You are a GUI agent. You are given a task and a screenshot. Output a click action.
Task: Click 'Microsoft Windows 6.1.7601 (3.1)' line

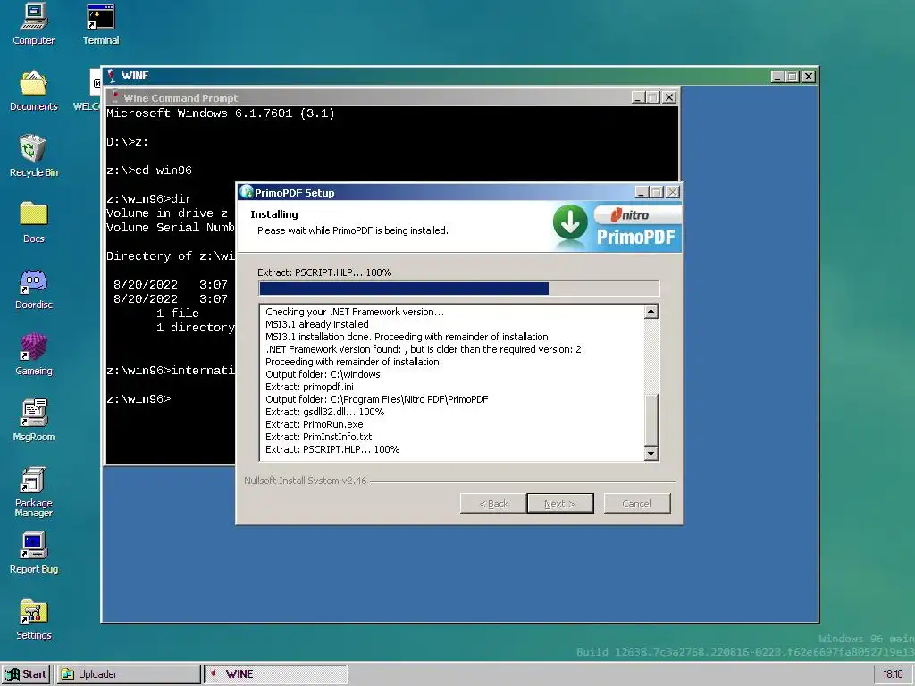tap(221, 113)
